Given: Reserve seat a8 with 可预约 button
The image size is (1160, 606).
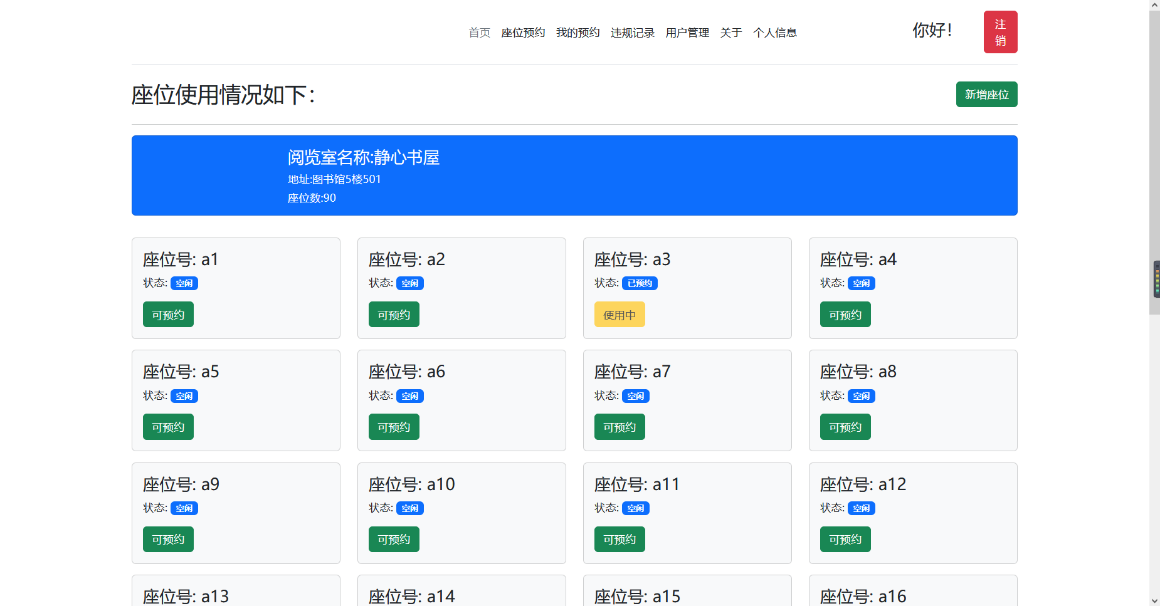Looking at the screenshot, I should [845, 427].
